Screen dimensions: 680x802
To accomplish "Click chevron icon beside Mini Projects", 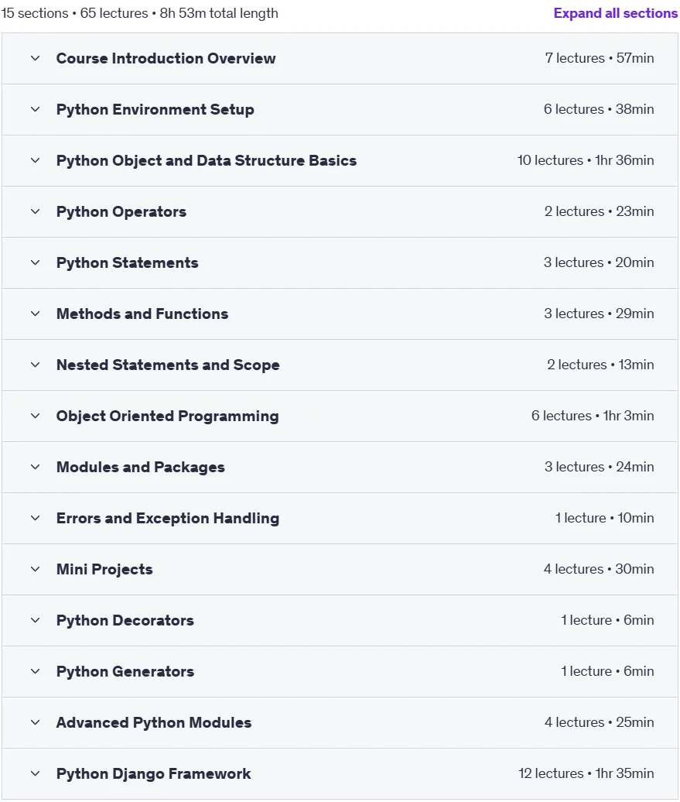I will [x=36, y=569].
